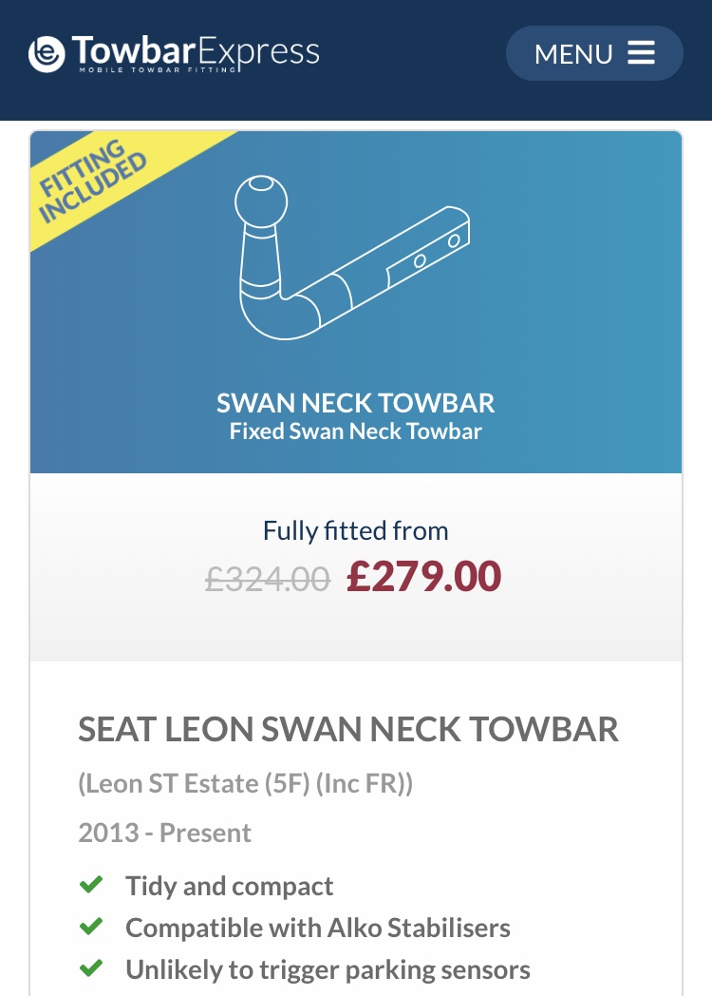Go home via Towbar Express wordmark
The image size is (712, 996).
196,52
